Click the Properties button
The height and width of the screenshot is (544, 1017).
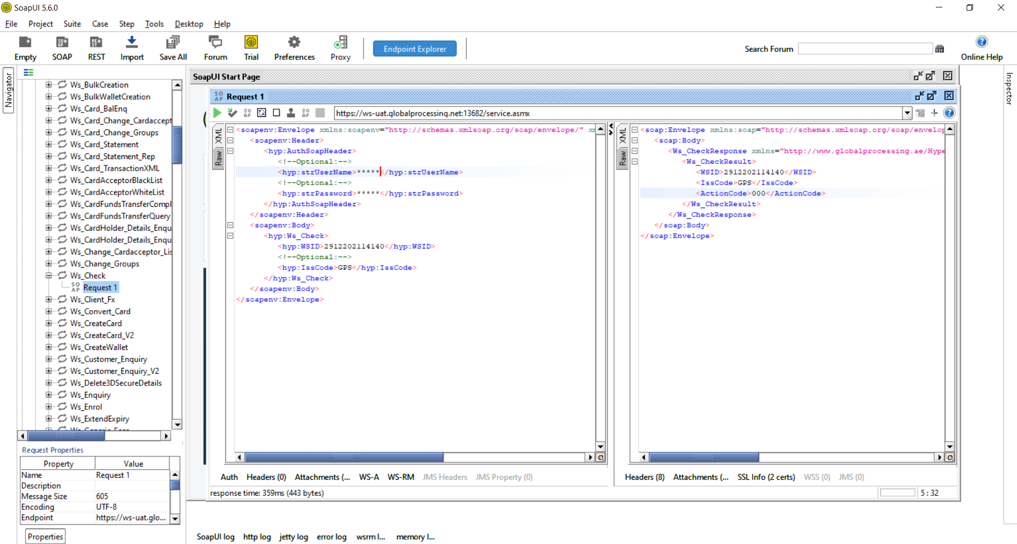pyautogui.click(x=46, y=537)
